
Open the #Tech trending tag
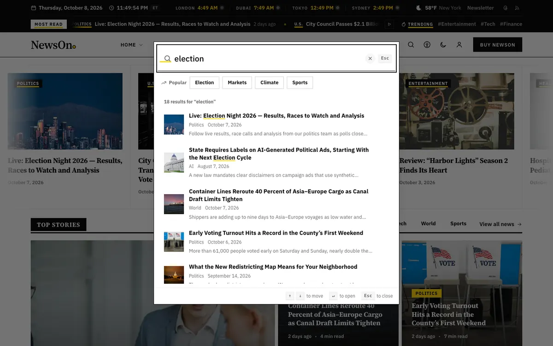[x=488, y=24]
